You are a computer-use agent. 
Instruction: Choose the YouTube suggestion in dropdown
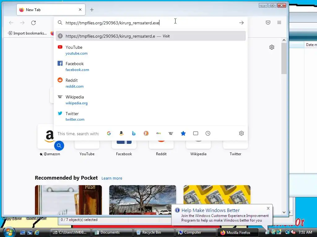point(151,50)
